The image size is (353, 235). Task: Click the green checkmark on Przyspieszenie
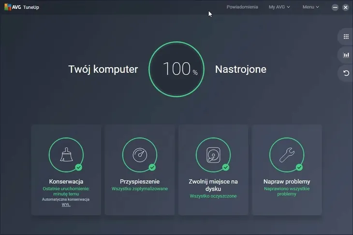pyautogui.click(x=152, y=167)
